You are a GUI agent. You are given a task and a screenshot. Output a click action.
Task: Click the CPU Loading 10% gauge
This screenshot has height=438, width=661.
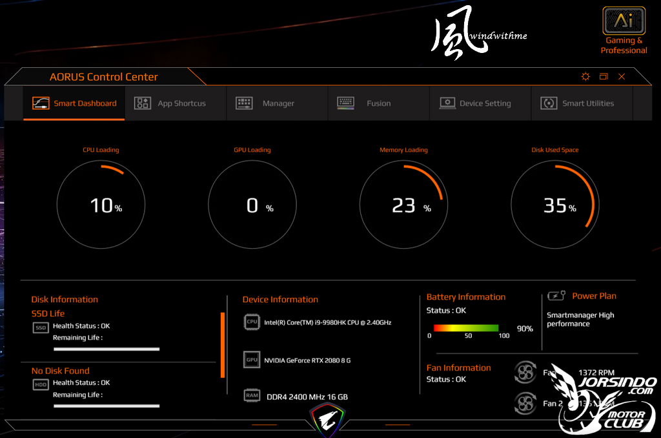[x=101, y=205]
